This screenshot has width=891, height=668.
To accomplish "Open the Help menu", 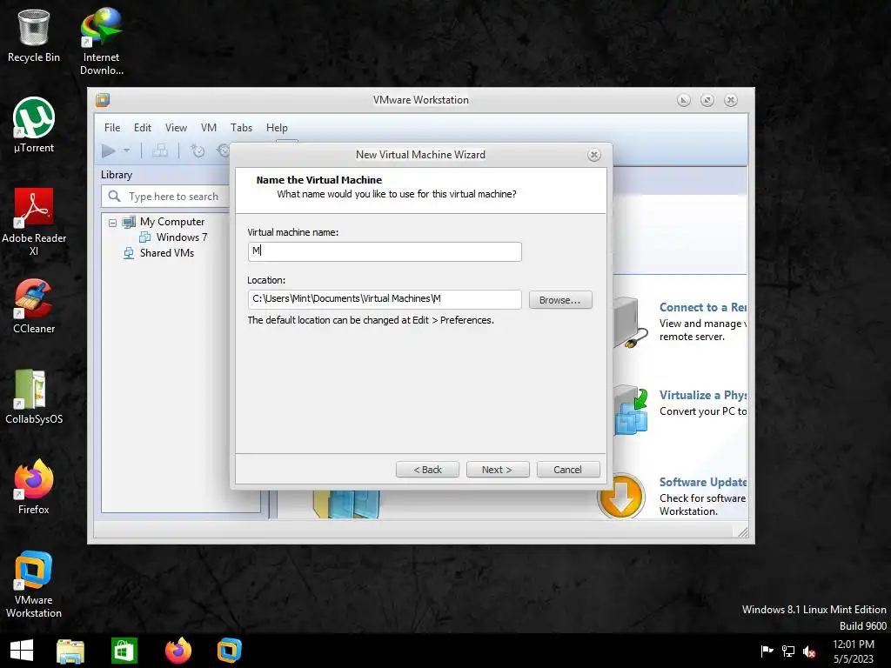I will pyautogui.click(x=277, y=128).
